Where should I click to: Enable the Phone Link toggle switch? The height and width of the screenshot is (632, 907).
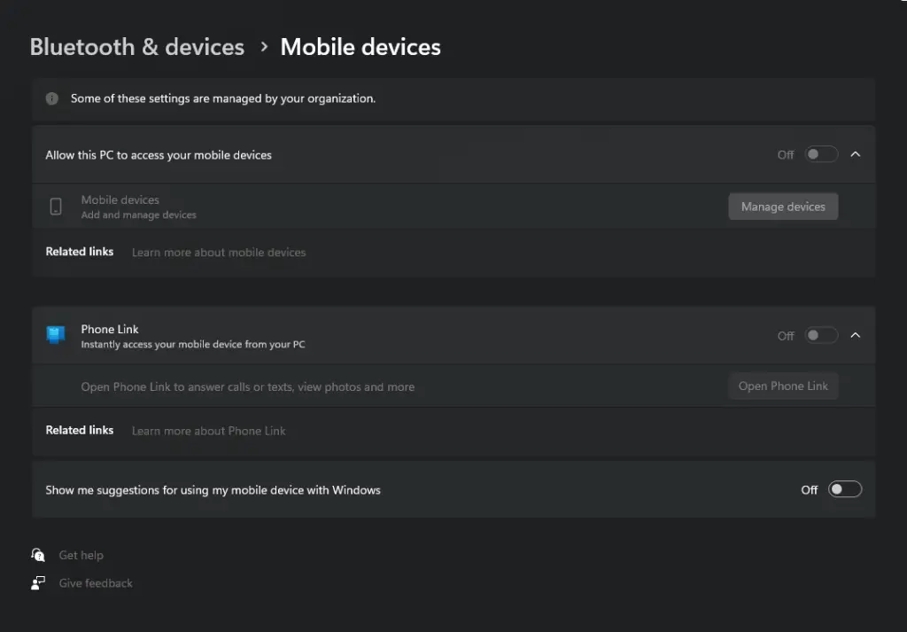(820, 336)
